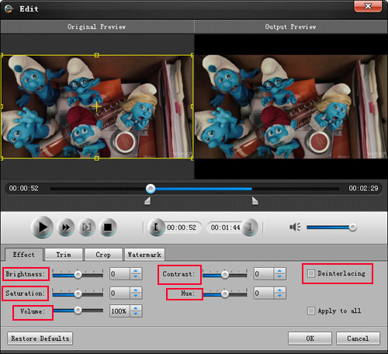388x354 pixels.
Task: Tick the Apply to all checkbox
Action: coord(311,311)
